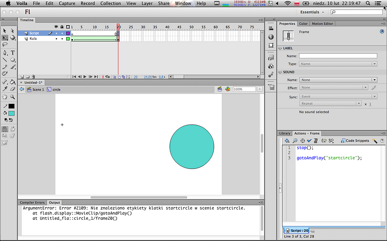The image size is (387, 241).
Task: Collapse the LABEL section triangle
Action: (280, 48)
